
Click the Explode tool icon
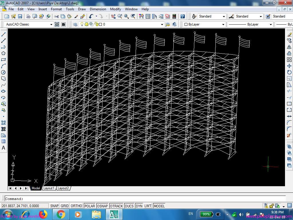click(x=289, y=135)
